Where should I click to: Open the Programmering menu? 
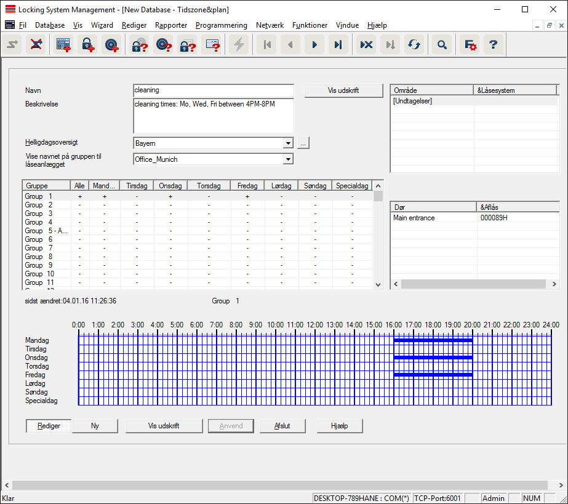click(x=221, y=25)
